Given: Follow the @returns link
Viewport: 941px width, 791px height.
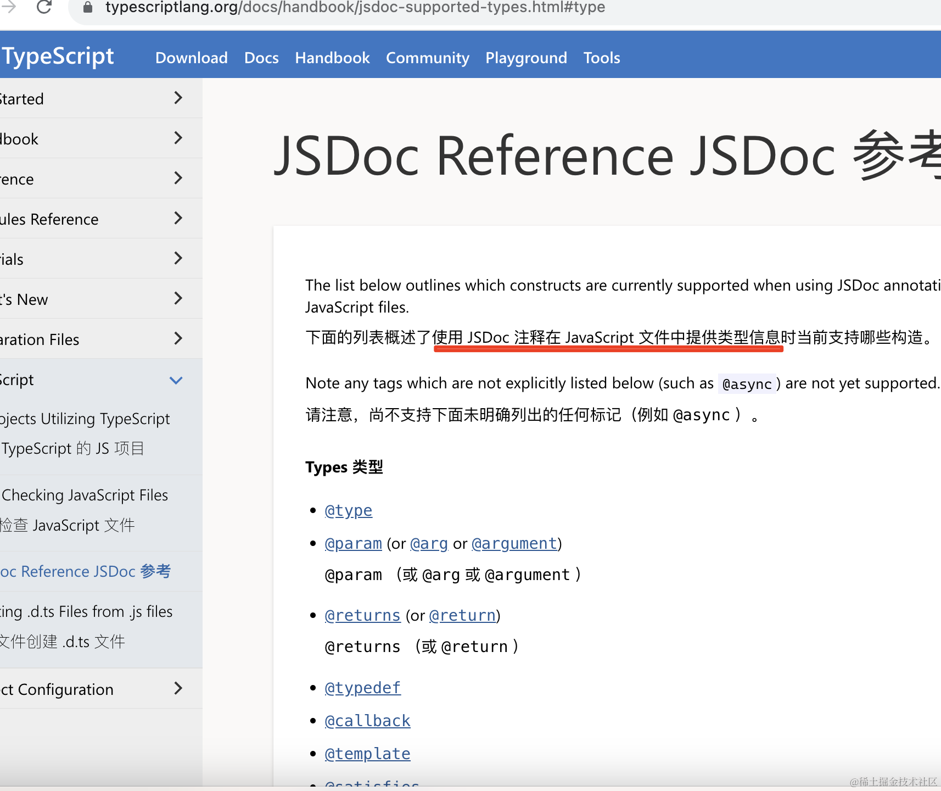Looking at the screenshot, I should click(x=362, y=615).
